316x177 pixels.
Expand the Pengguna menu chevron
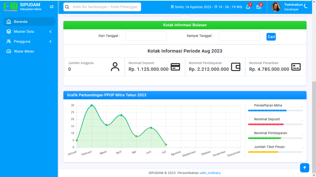pyautogui.click(x=50, y=41)
